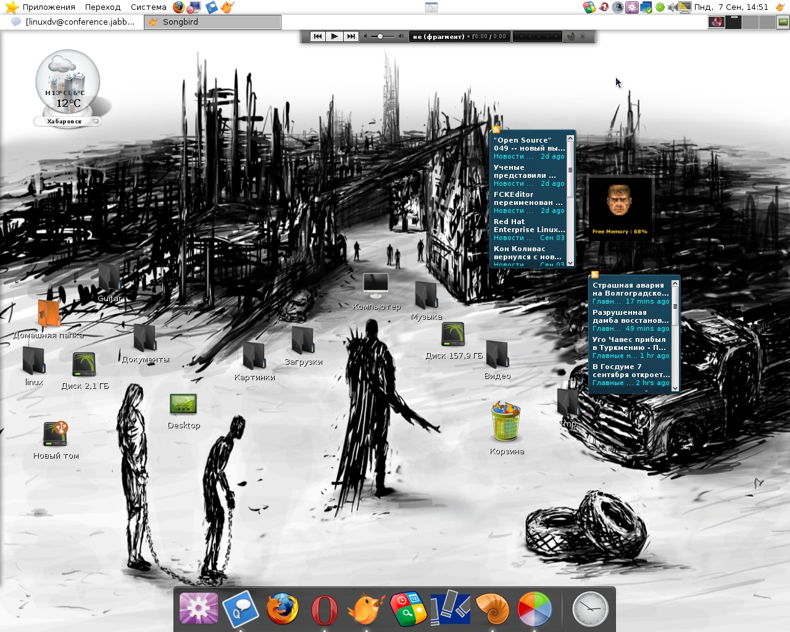This screenshot has width=790, height=632.
Task: Open the Страшная авария на Волгоградско news item
Action: (x=631, y=293)
